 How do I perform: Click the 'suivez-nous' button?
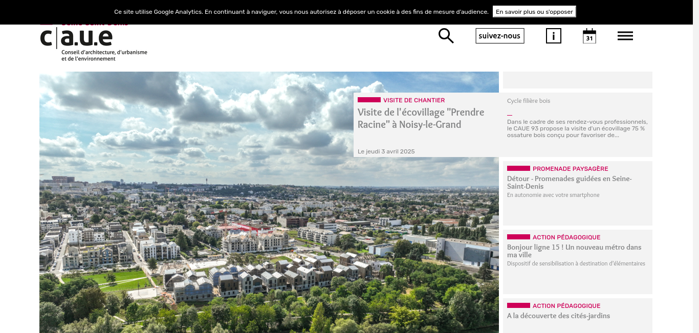point(500,36)
